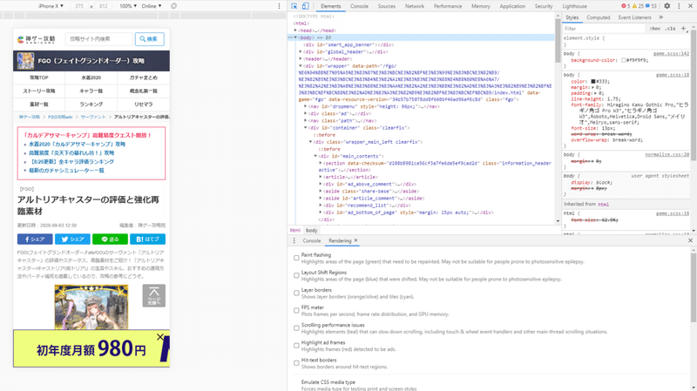Image resolution: width=697 pixels, height=391 pixels.
Task: Switch to the Computed styles tab
Action: click(x=598, y=17)
